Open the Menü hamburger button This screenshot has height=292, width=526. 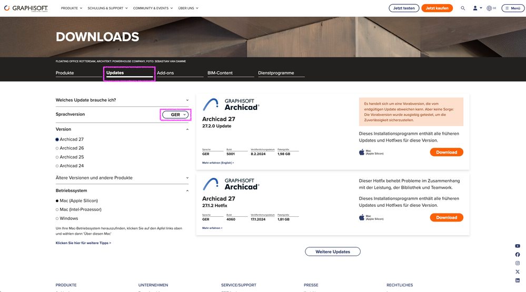click(513, 8)
